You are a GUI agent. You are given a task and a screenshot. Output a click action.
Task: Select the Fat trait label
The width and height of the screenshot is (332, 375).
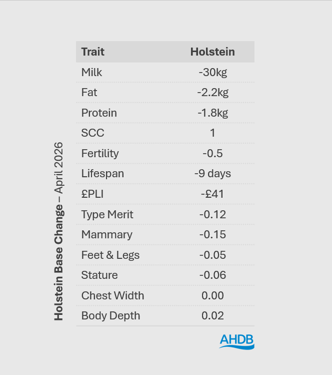pos(89,93)
